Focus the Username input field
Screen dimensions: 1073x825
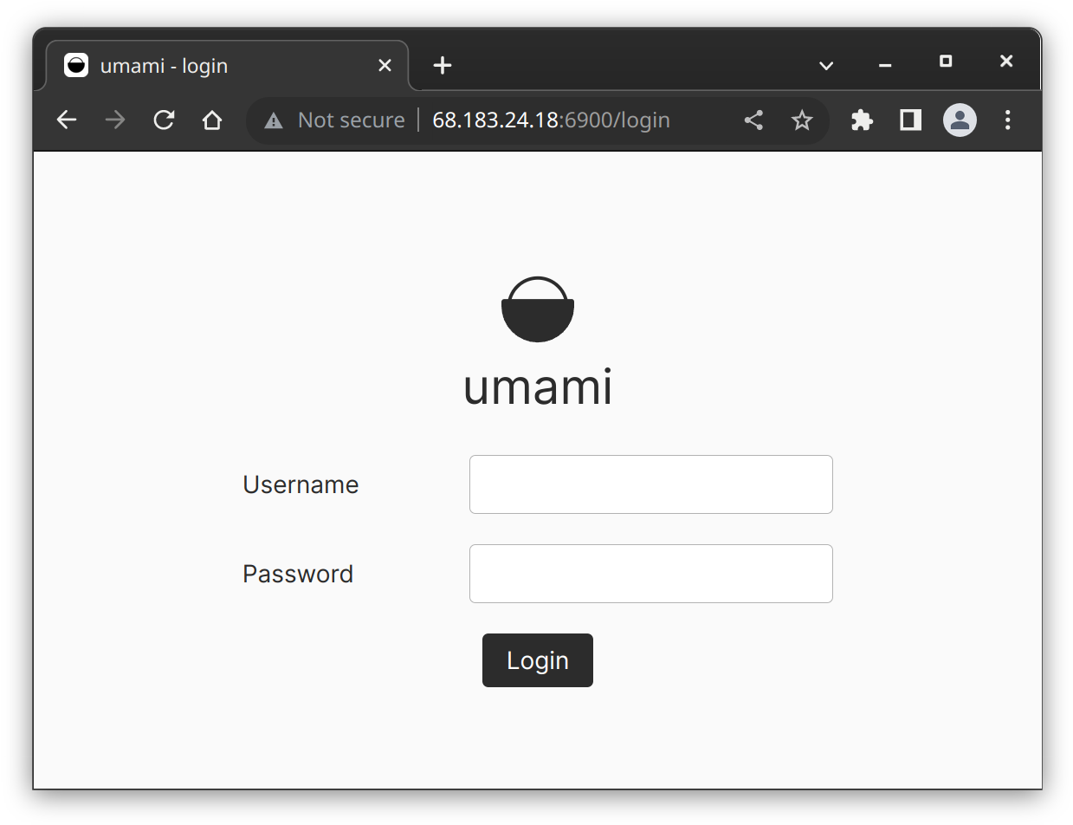pyautogui.click(x=651, y=484)
